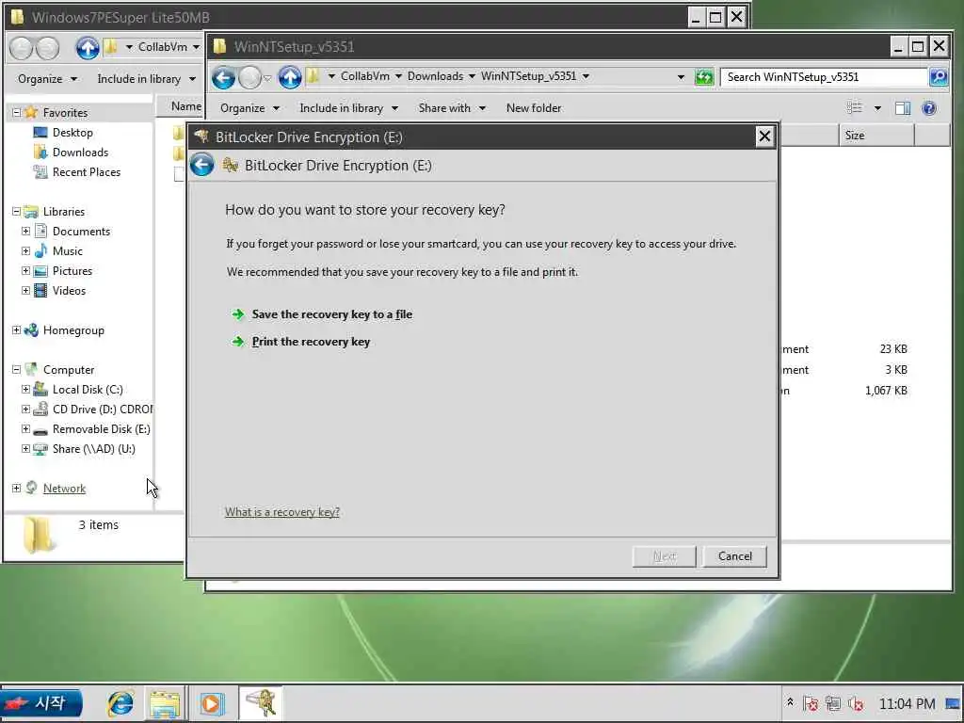964x723 pixels.
Task: Click refresh icon in WinNTSetup_v5351 address bar
Action: tap(703, 77)
